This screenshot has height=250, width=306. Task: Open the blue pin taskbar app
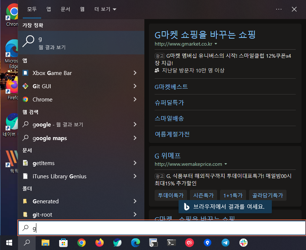[x=208, y=243]
